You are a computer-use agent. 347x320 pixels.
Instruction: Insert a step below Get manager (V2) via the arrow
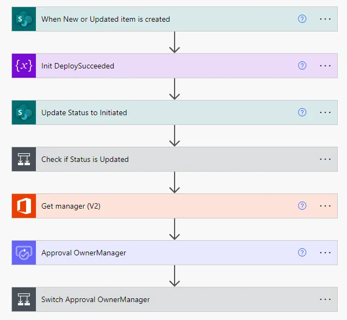[175, 229]
